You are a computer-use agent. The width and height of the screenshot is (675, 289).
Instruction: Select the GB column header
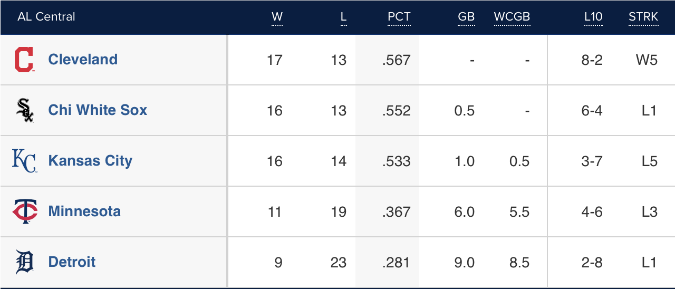point(466,17)
